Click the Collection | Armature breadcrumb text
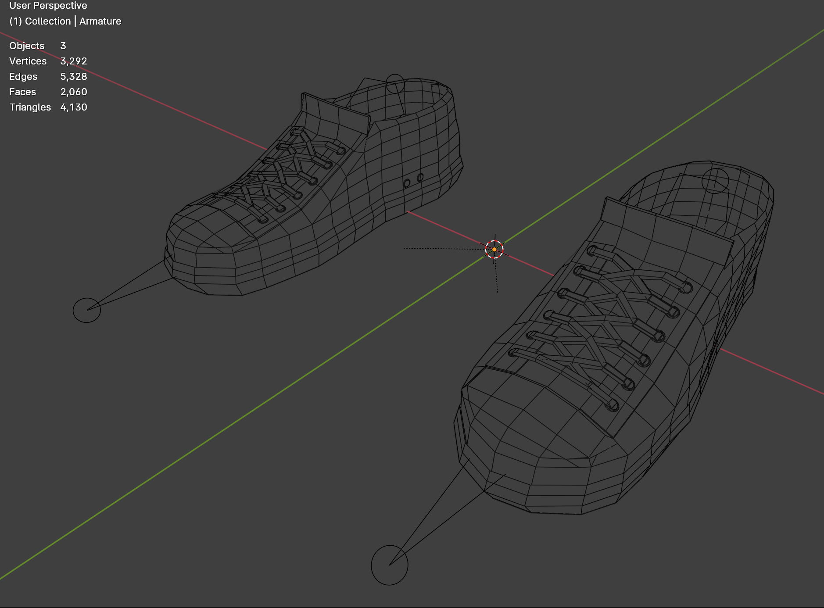Screen dimensions: 824x608 66,21
